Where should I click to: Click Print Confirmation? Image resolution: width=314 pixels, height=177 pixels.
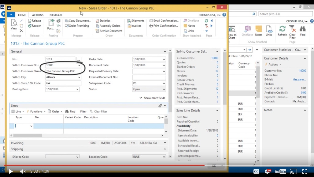click(x=164, y=26)
